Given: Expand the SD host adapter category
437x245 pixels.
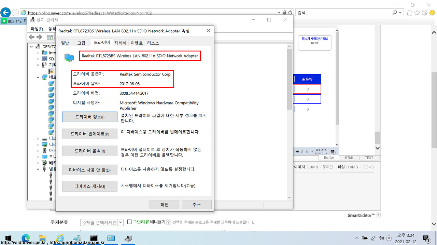Looking at the screenshot, I should click(38, 59).
